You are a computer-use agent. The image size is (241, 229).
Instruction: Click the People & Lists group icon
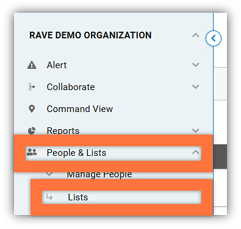(x=32, y=152)
